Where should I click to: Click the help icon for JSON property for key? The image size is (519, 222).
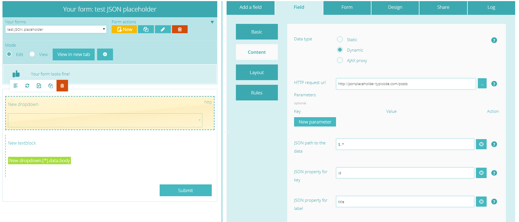[x=494, y=173]
